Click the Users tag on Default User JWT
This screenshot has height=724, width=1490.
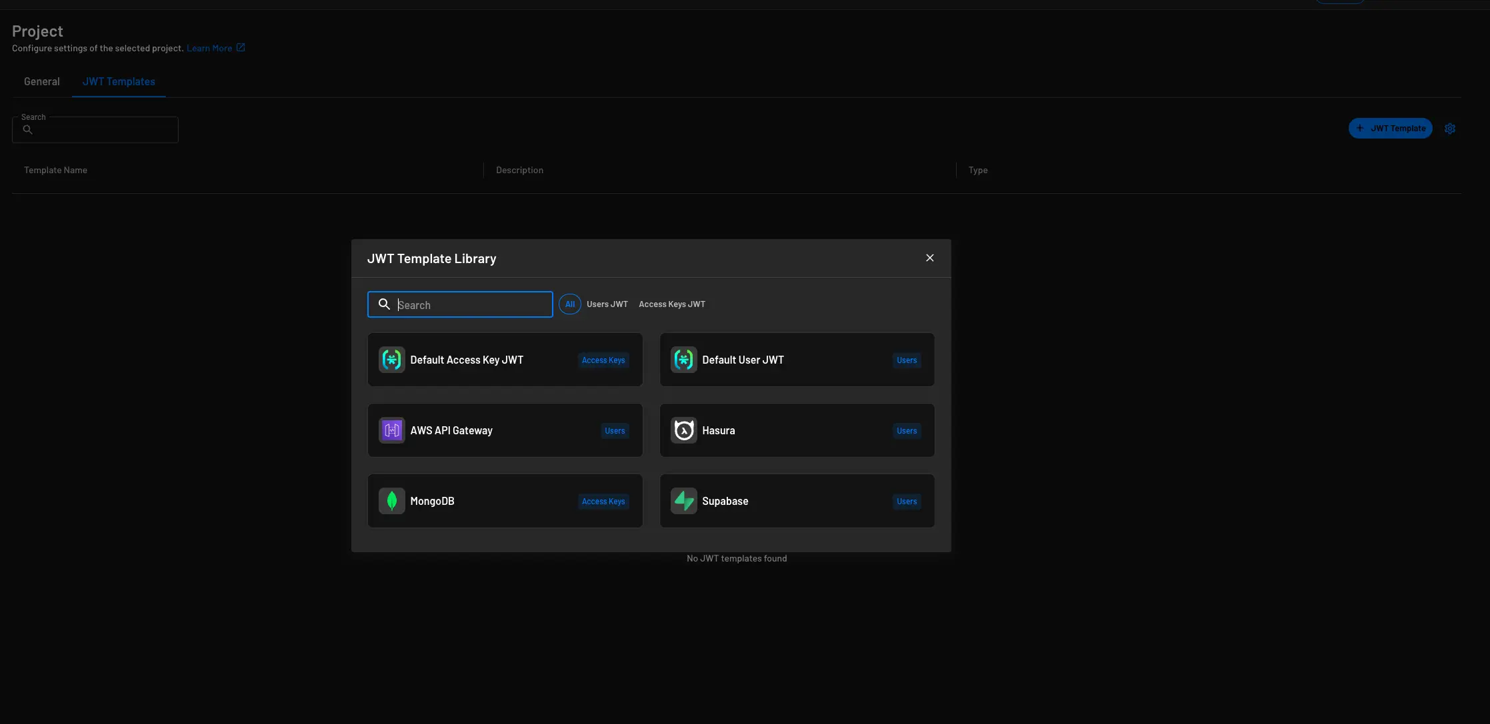(x=907, y=360)
